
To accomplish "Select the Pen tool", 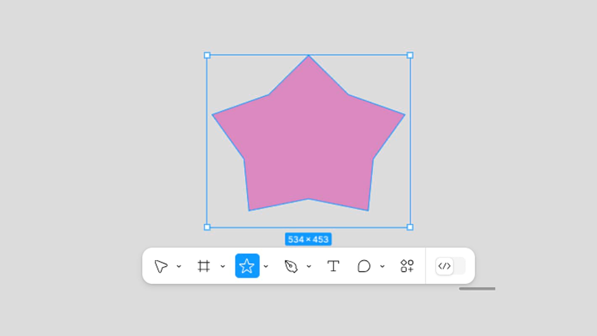I will [x=291, y=266].
